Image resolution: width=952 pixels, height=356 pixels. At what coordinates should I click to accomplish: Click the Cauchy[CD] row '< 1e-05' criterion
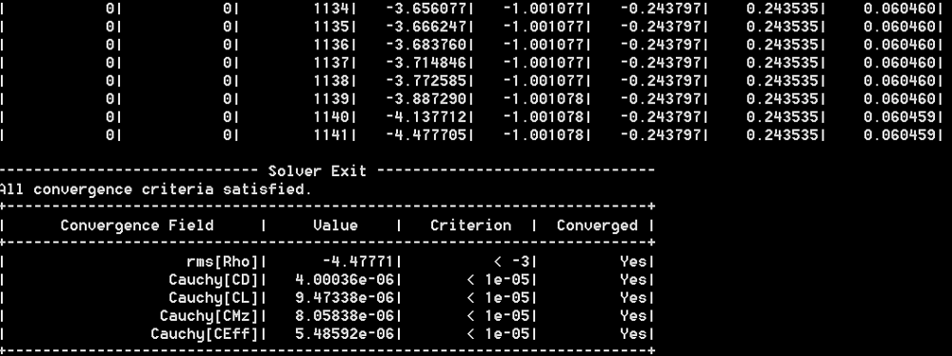(x=499, y=280)
